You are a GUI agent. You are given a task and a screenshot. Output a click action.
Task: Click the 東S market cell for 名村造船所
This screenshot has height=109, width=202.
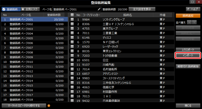pos(162,69)
